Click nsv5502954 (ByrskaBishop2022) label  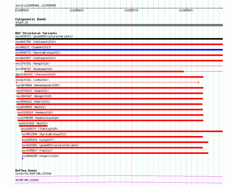[44, 134]
